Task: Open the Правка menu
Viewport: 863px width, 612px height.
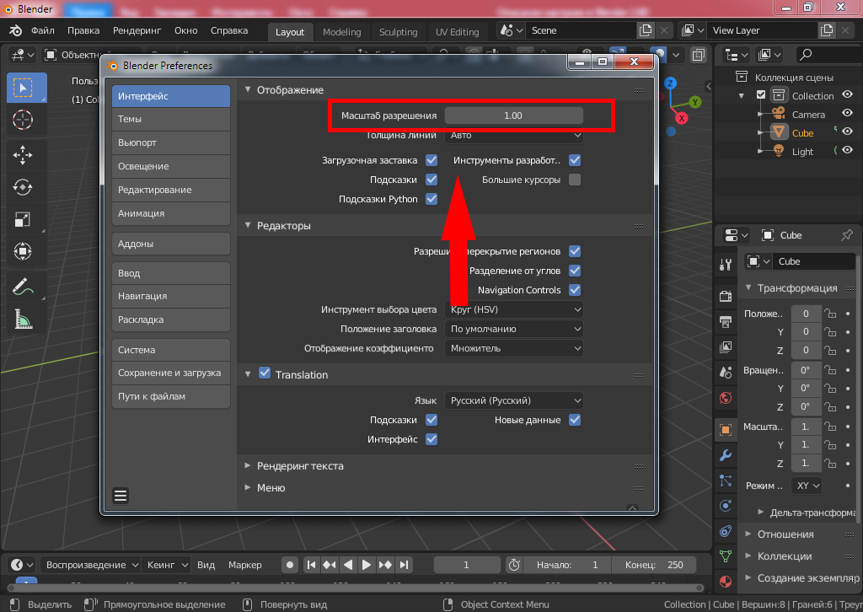Action: [83, 30]
